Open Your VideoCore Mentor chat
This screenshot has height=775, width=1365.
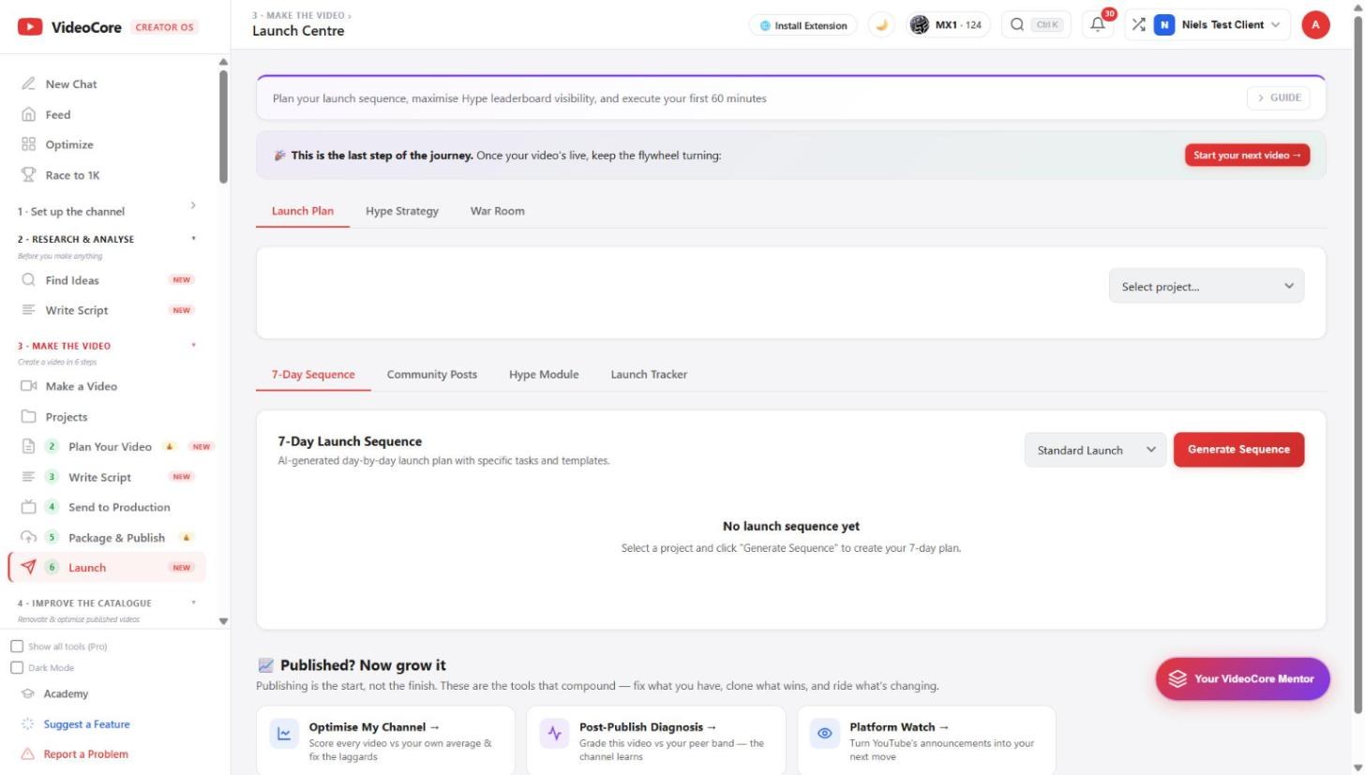(1242, 679)
